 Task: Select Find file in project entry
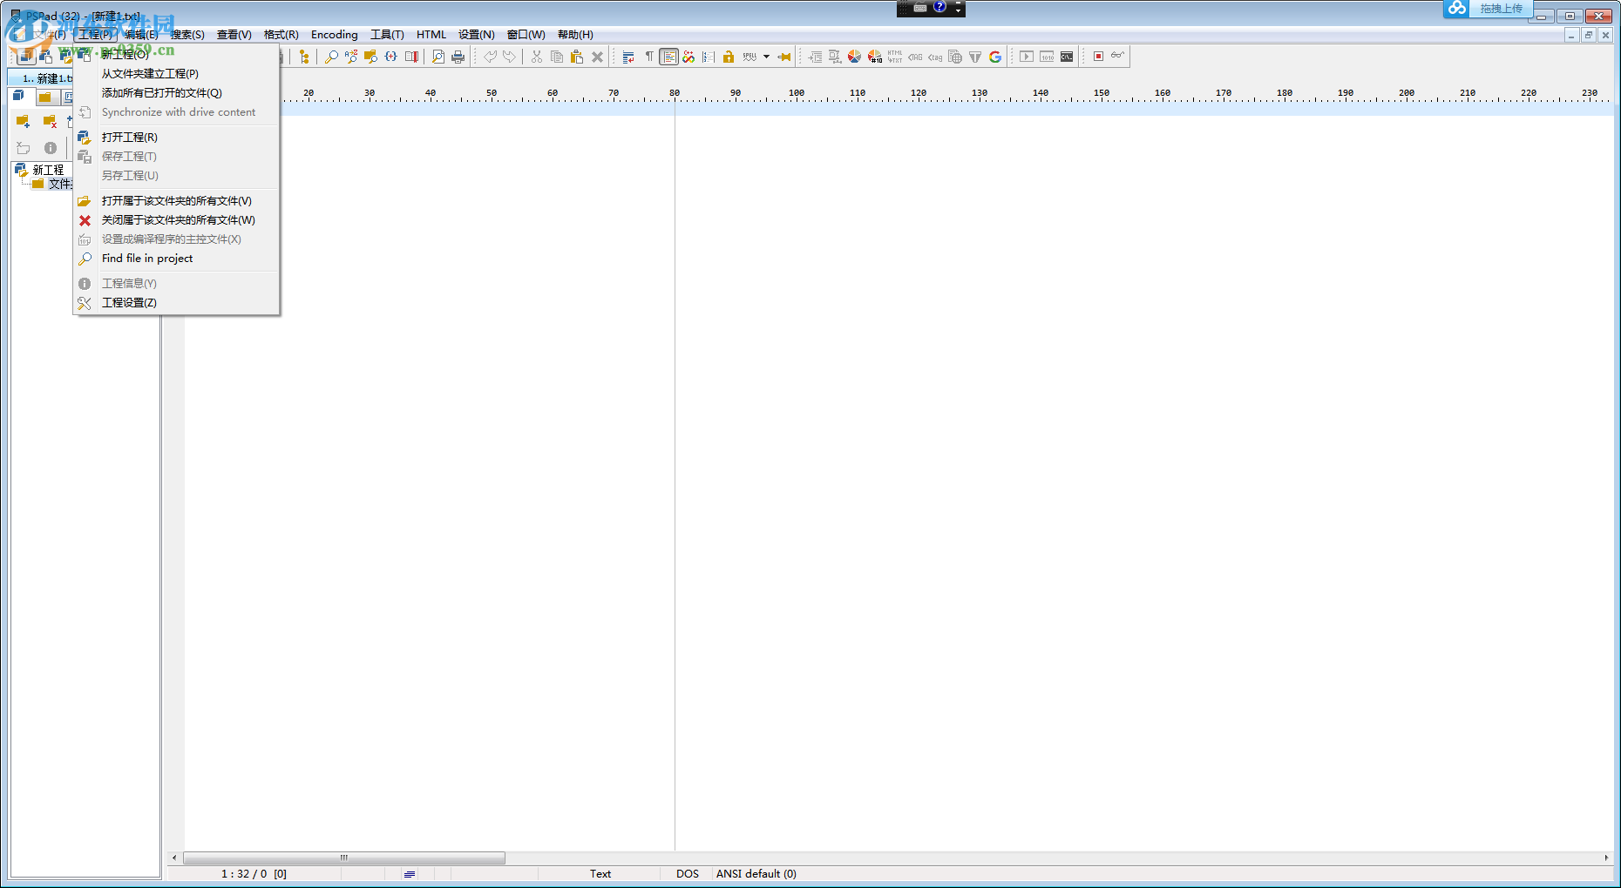coord(176,259)
